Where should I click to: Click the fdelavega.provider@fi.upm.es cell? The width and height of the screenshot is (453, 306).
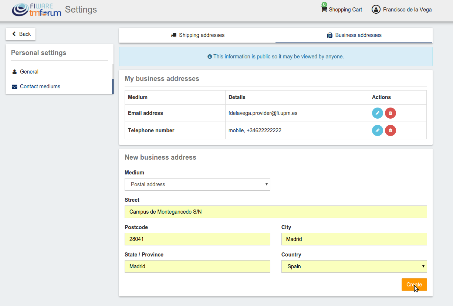pyautogui.click(x=297, y=113)
